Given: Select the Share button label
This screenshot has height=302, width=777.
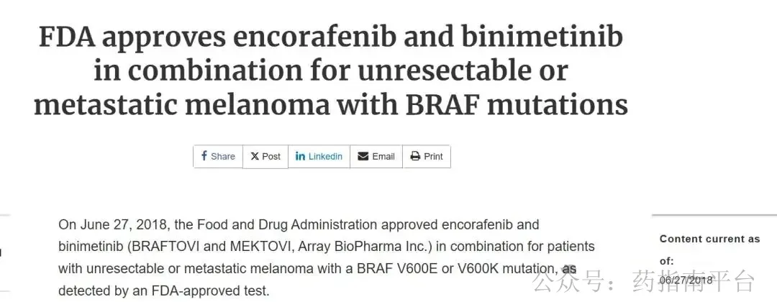Looking at the screenshot, I should [x=223, y=157].
